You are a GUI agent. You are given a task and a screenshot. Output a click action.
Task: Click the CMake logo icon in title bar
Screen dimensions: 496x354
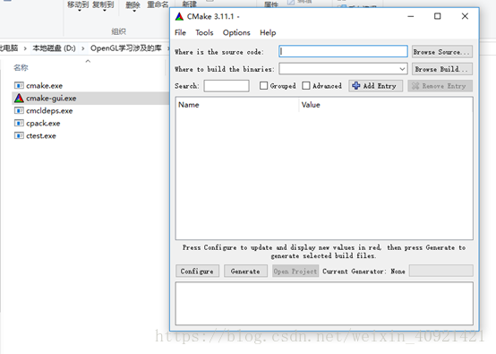click(x=179, y=16)
